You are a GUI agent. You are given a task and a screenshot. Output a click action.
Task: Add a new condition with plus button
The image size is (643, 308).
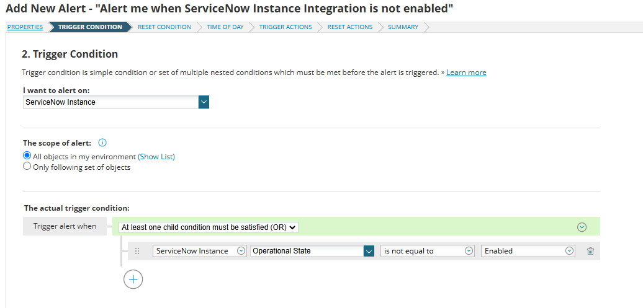133,279
